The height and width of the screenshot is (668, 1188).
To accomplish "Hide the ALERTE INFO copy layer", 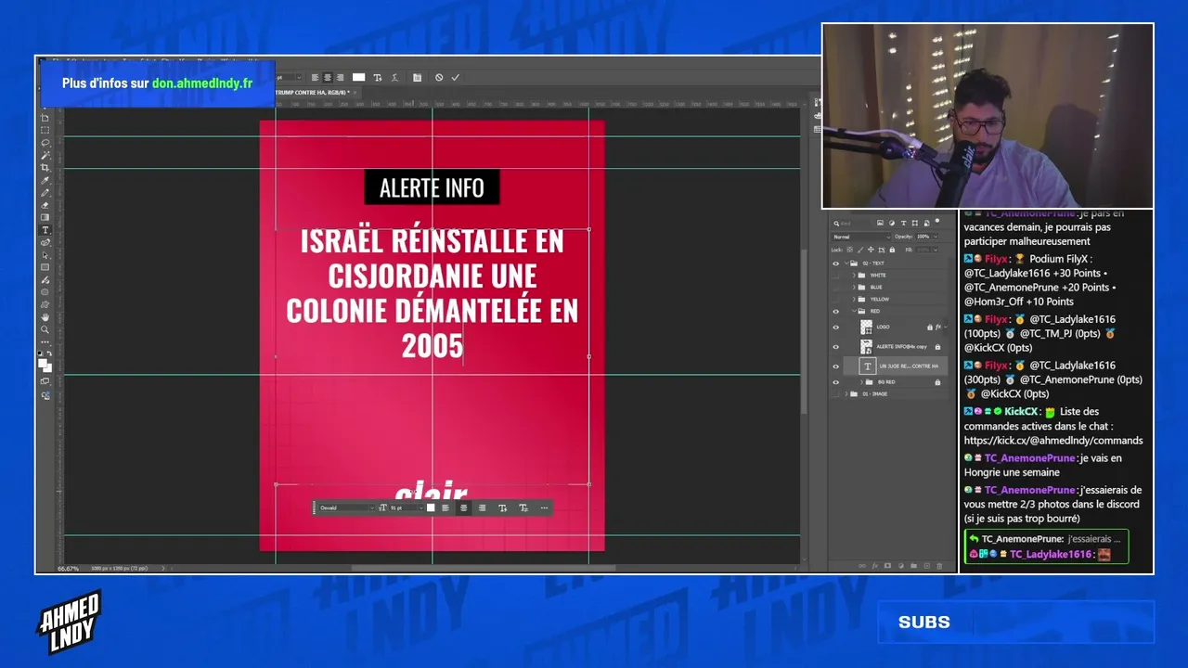I will 835,347.
